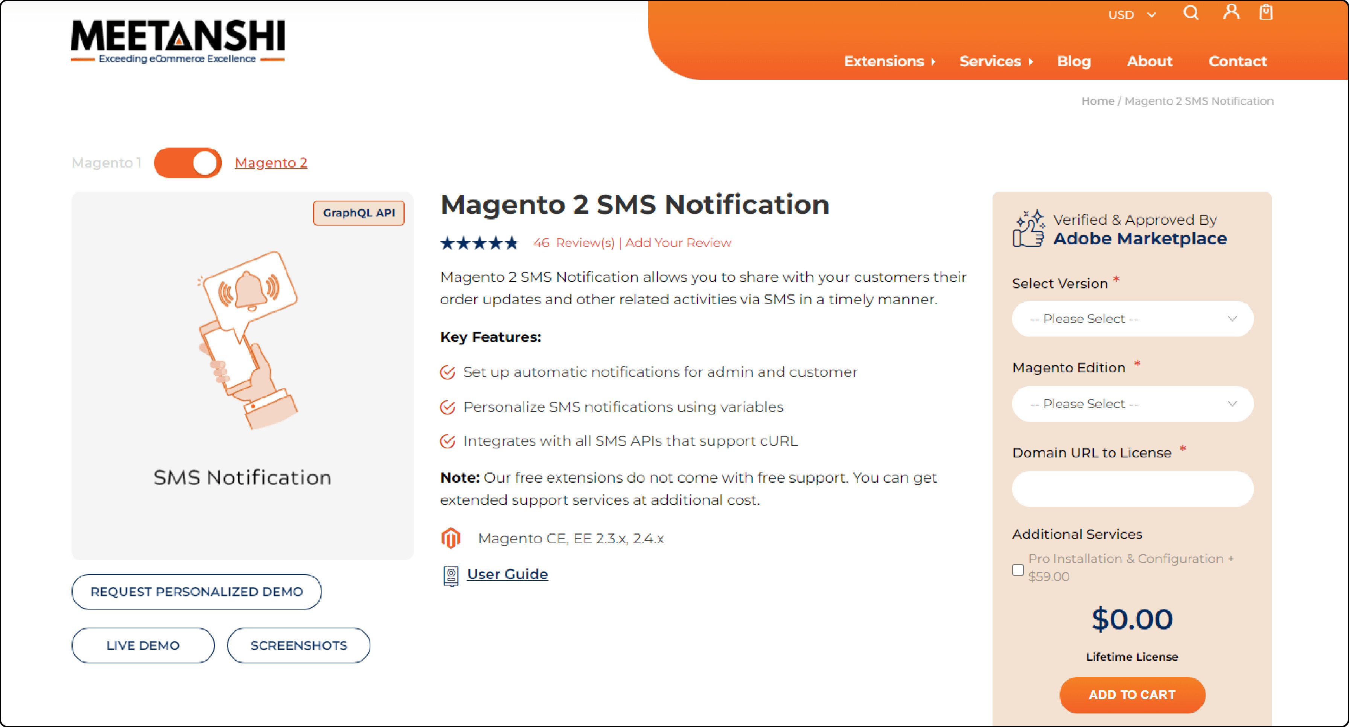The image size is (1349, 727).
Task: Open the Magento Edition dropdown
Action: (x=1132, y=403)
